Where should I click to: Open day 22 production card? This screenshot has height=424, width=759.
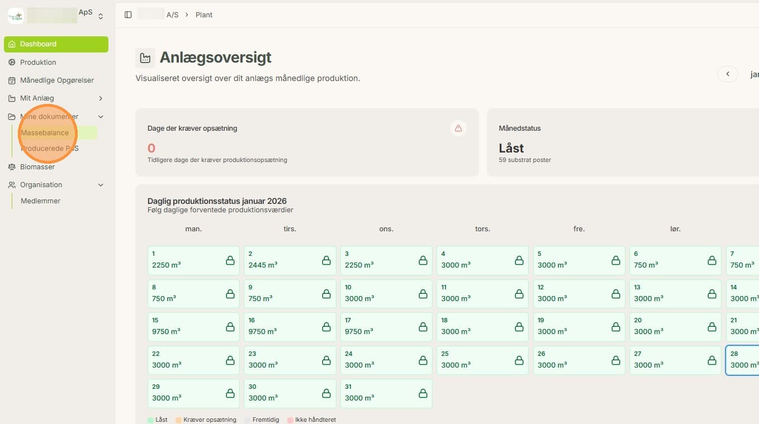pos(193,360)
